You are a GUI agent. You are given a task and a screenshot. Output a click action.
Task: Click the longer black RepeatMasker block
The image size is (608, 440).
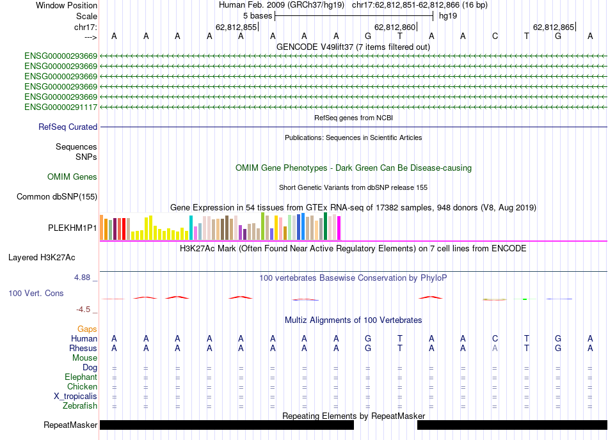pos(227,425)
